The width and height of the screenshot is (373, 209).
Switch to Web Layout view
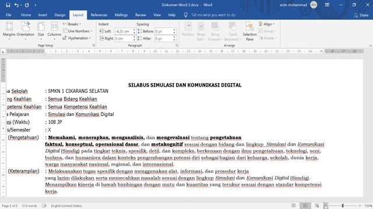(x=317, y=206)
